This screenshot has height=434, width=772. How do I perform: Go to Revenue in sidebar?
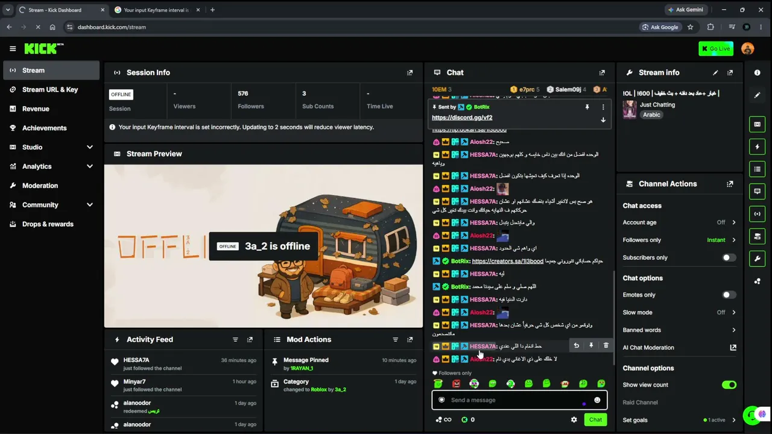tap(51, 109)
